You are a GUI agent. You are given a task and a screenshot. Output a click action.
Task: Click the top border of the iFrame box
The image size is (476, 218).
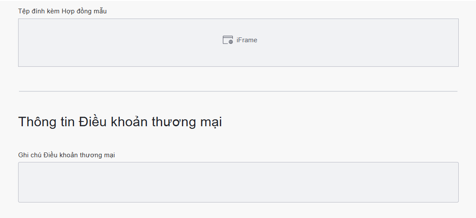pos(238,19)
